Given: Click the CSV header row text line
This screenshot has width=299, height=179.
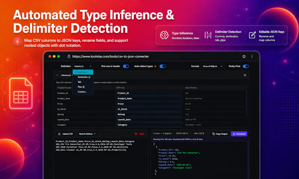Looking at the screenshot, I should tap(95, 141).
